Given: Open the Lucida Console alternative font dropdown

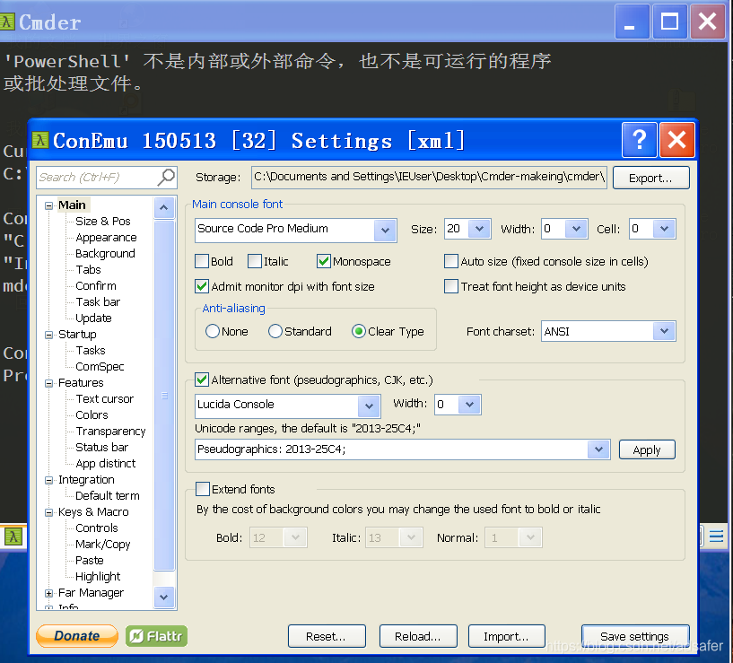Looking at the screenshot, I should [x=369, y=406].
